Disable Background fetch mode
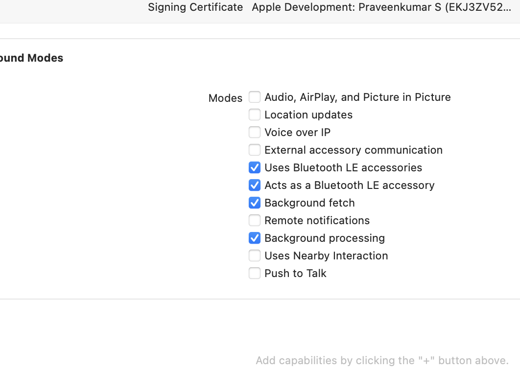The image size is (520, 371). click(255, 203)
